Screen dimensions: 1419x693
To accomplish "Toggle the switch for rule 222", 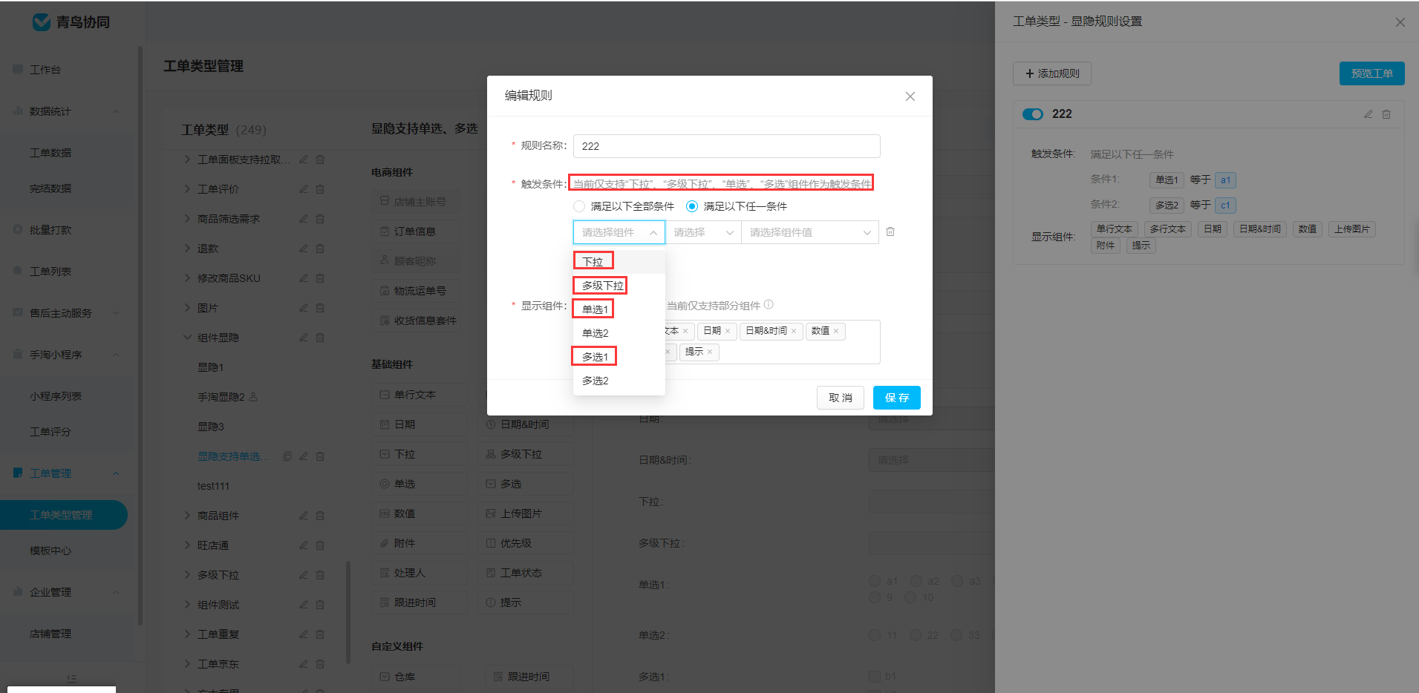I will click(x=1033, y=114).
